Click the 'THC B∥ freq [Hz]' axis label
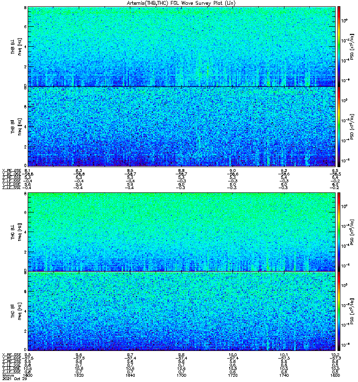 [16, 311]
